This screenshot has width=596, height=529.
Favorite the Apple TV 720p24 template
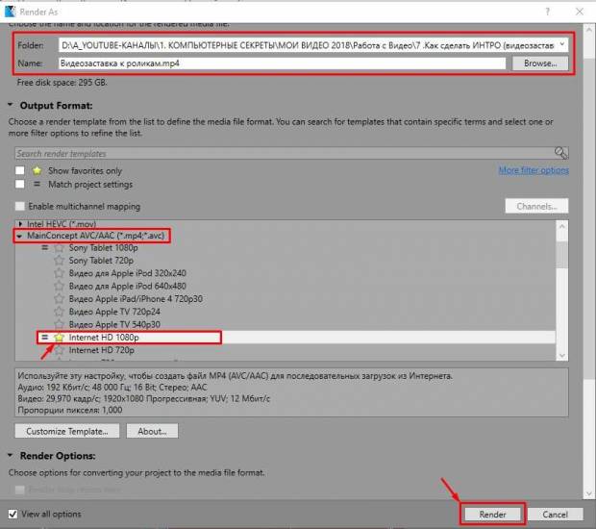[x=59, y=312]
